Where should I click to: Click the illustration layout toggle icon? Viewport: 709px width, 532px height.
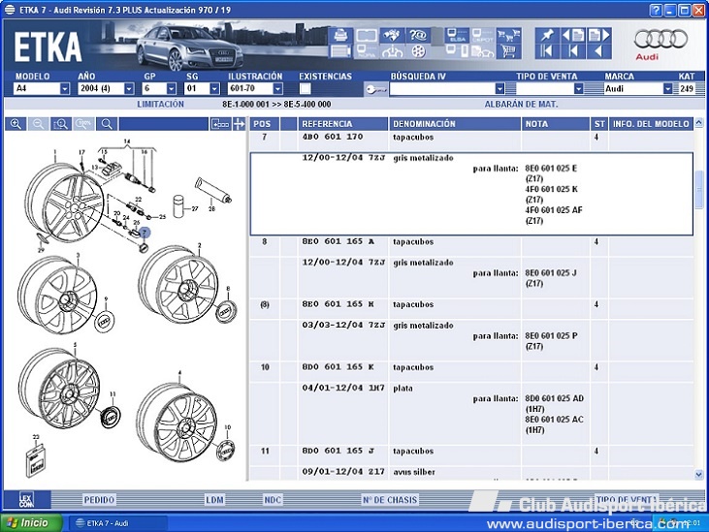click(x=220, y=124)
